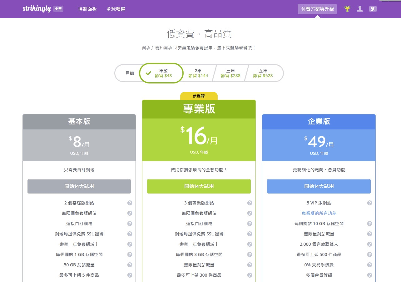Open 控制面板 in the navigation bar
The width and height of the screenshot is (401, 282).
(x=87, y=9)
